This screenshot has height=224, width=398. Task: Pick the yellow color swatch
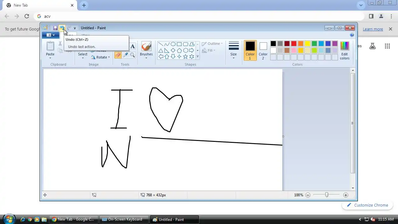click(x=308, y=44)
